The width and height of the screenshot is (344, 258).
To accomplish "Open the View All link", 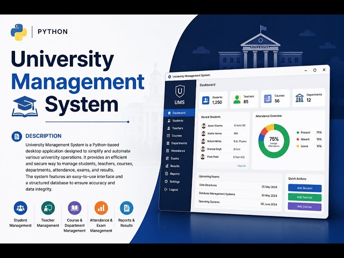I will tap(241, 166).
